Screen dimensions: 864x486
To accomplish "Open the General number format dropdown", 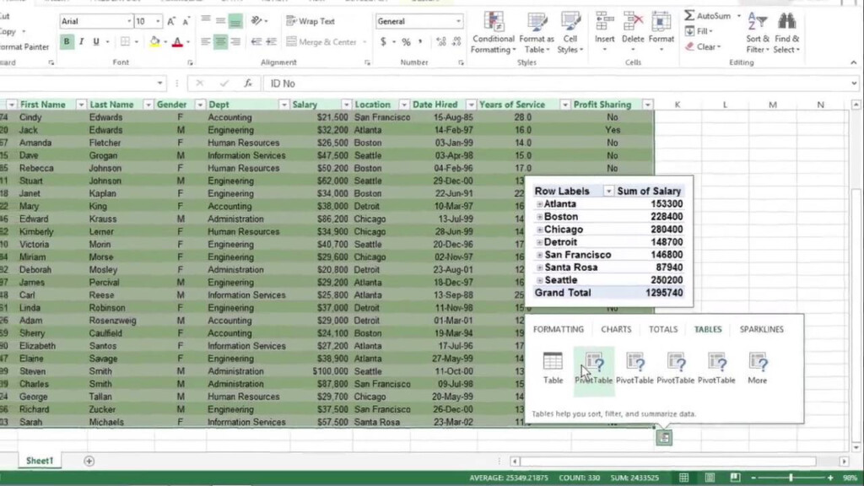I will click(x=458, y=21).
